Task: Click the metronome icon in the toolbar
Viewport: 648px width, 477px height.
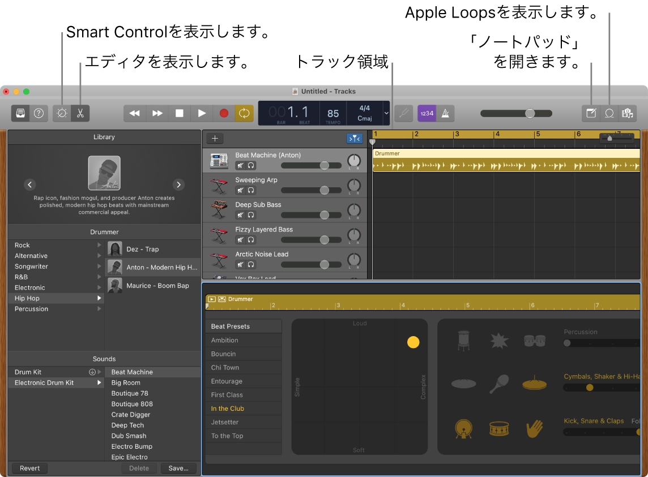Action: pyautogui.click(x=445, y=113)
